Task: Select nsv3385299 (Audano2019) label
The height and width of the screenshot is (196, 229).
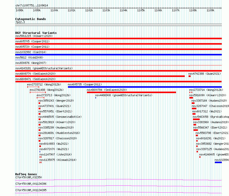Action: pos(56,128)
